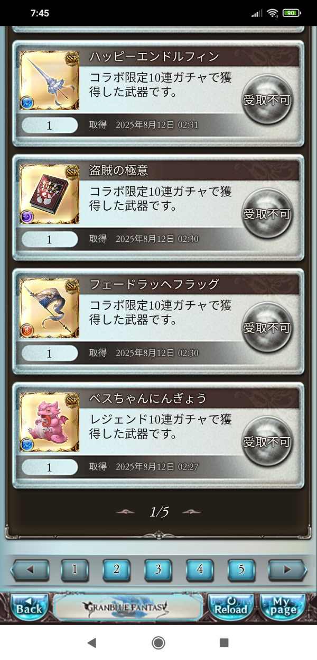Tap the Android home navigation button
317x660 pixels.
coord(158,643)
